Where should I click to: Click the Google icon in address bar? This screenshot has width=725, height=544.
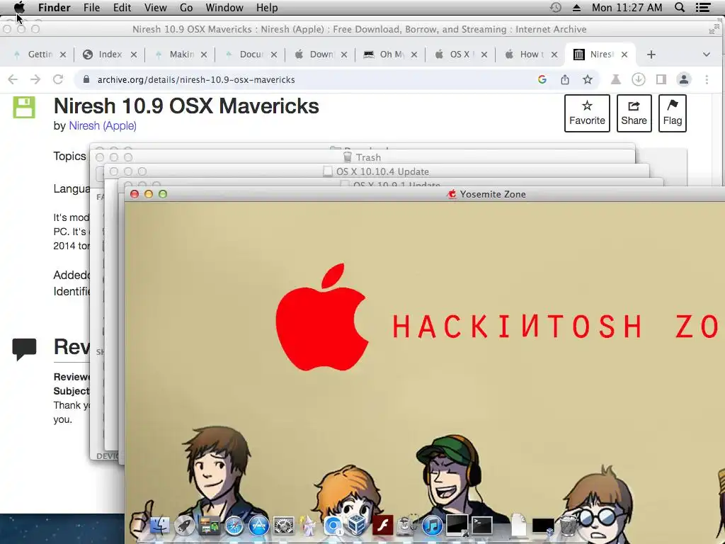(x=542, y=79)
